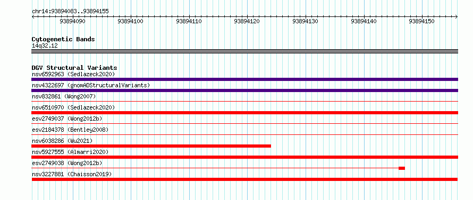Select the red bar of nsv6510970
473x200 pixels.
pyautogui.click(x=244, y=113)
